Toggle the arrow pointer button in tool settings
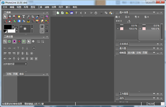Screen dimensions: 166x107 [29, 41]
